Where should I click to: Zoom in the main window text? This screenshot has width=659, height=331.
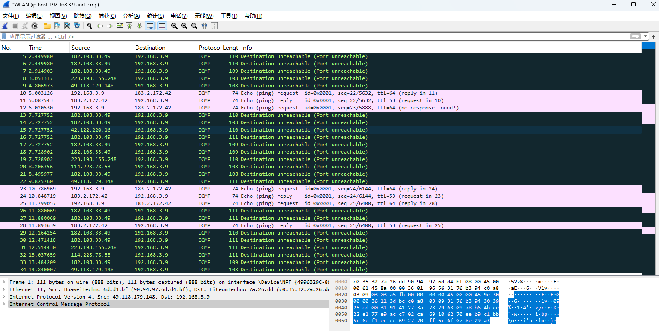click(x=174, y=26)
